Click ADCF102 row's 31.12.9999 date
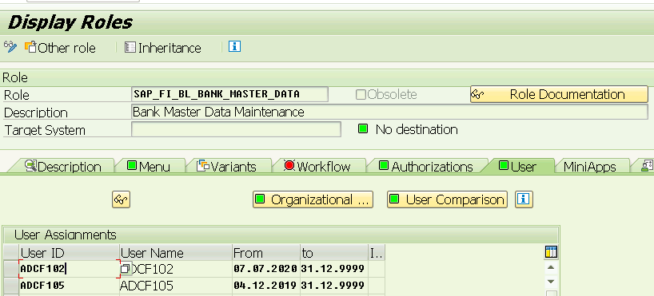 [x=334, y=269]
